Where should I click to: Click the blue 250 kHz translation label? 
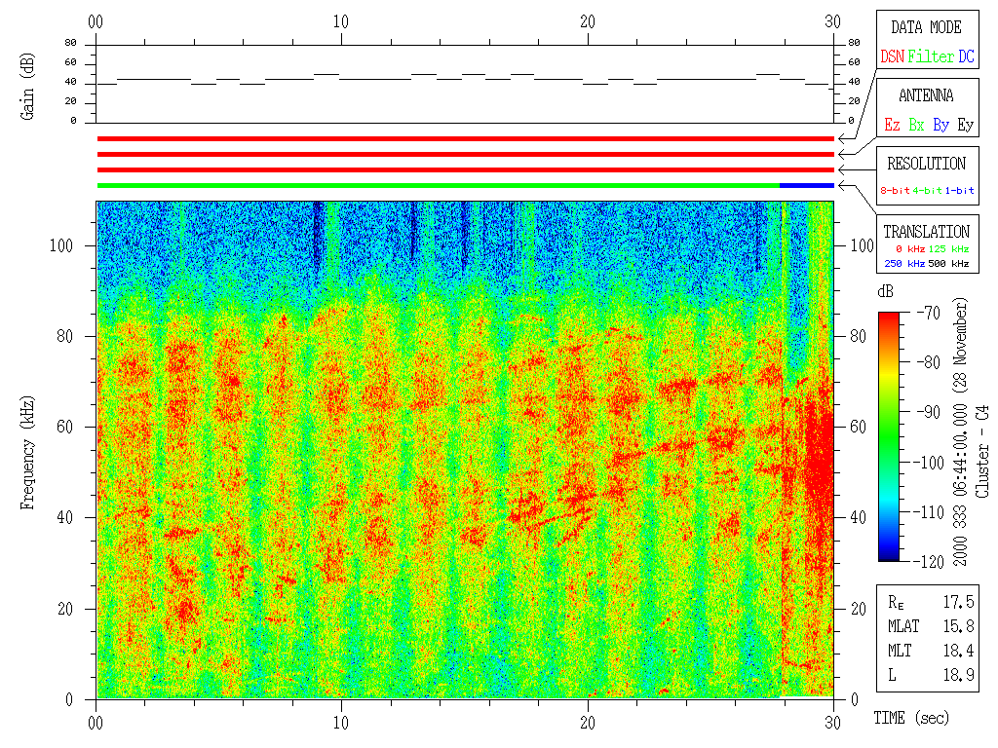pos(903,263)
